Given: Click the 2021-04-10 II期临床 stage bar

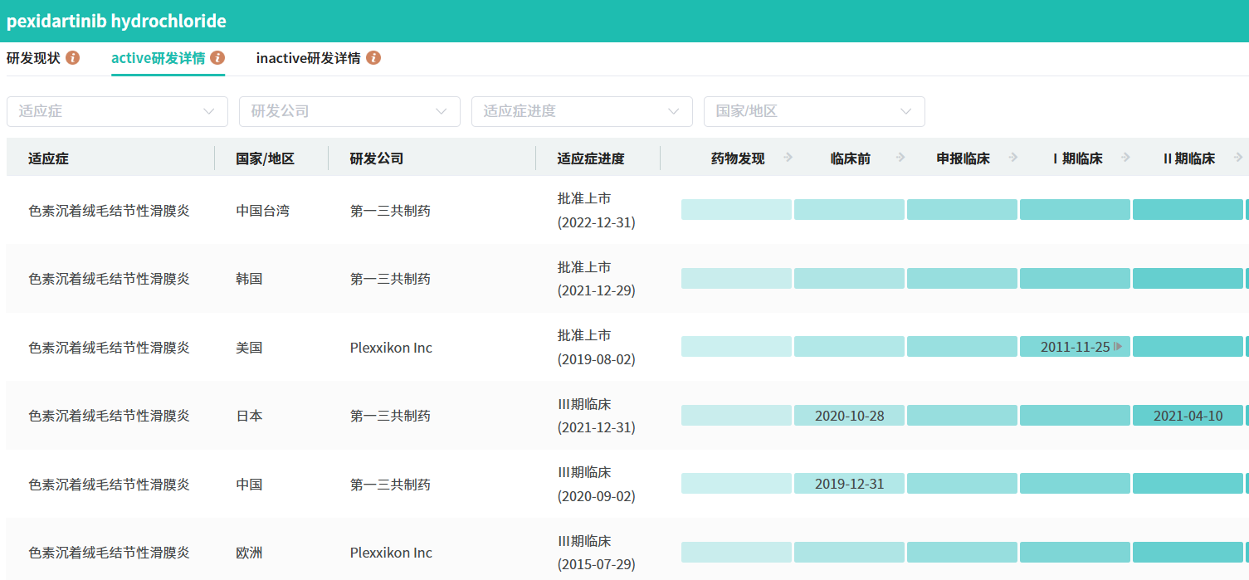Looking at the screenshot, I should [1188, 416].
